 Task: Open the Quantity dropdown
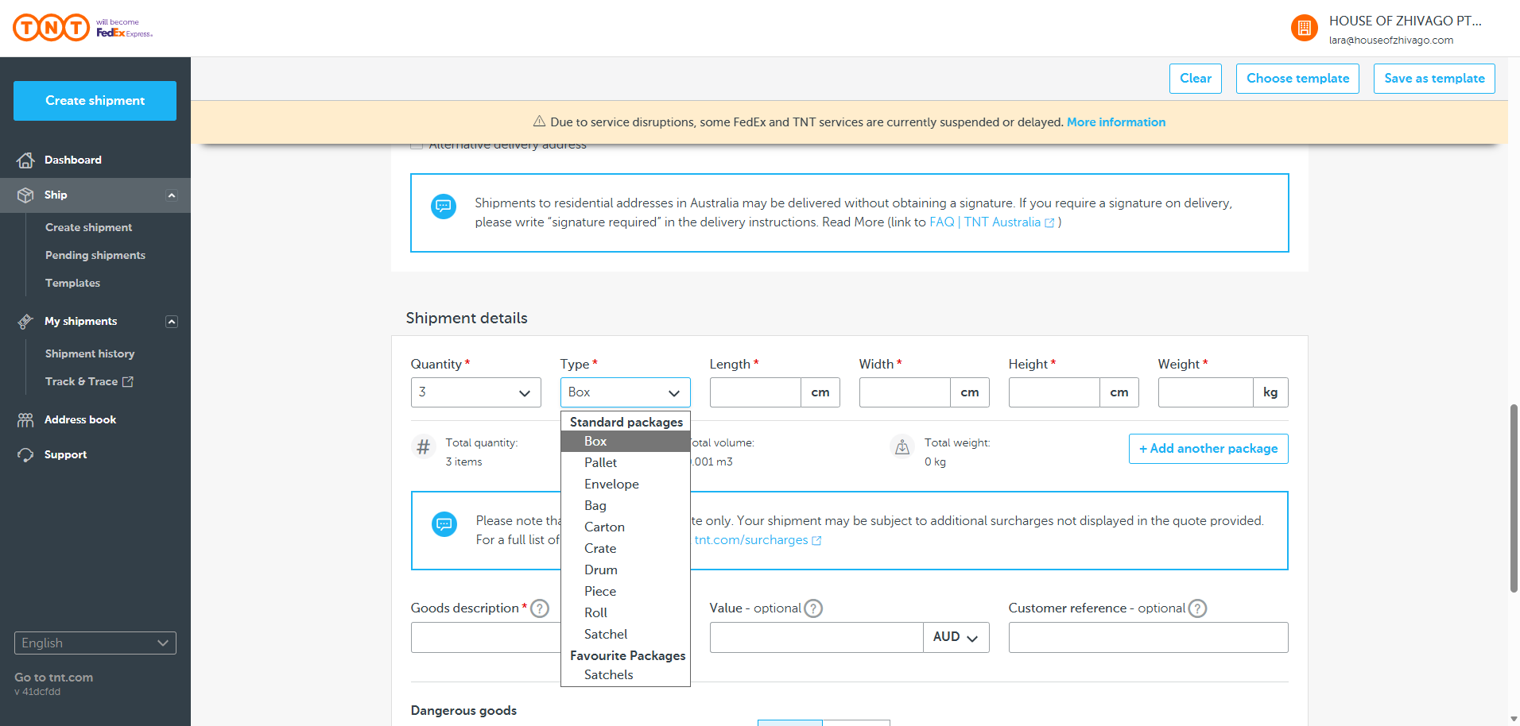[475, 392]
